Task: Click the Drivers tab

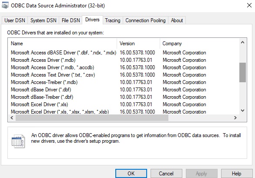Action: tap(92, 20)
